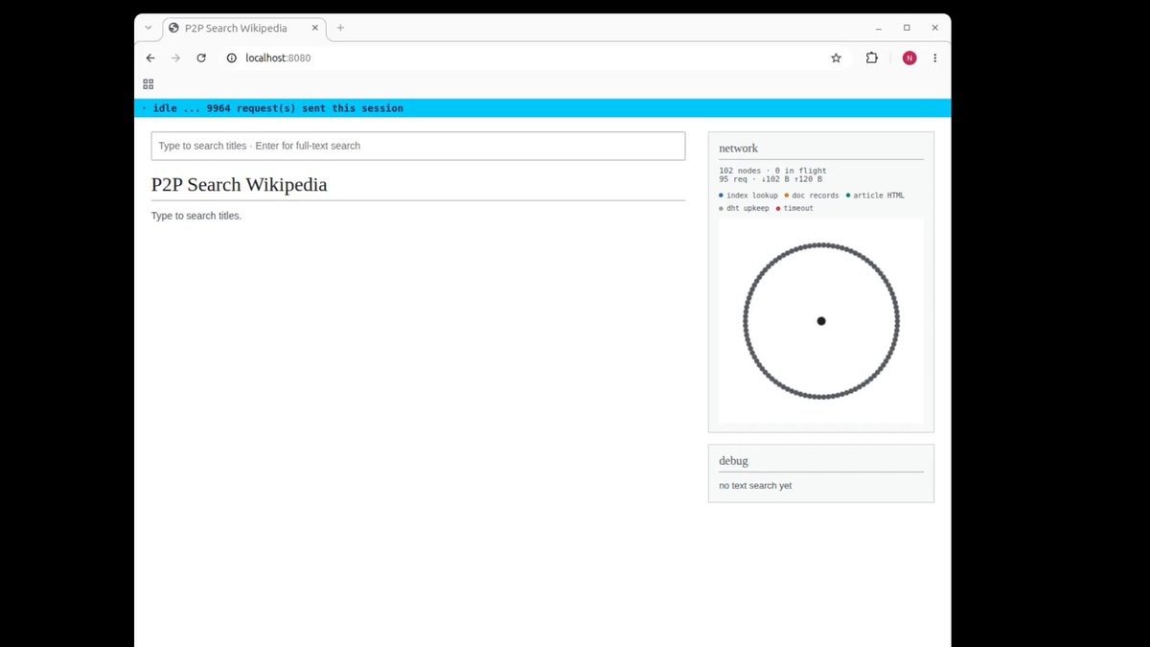The height and width of the screenshot is (647, 1150).
Task: Click the debug panel heading
Action: 733,461
